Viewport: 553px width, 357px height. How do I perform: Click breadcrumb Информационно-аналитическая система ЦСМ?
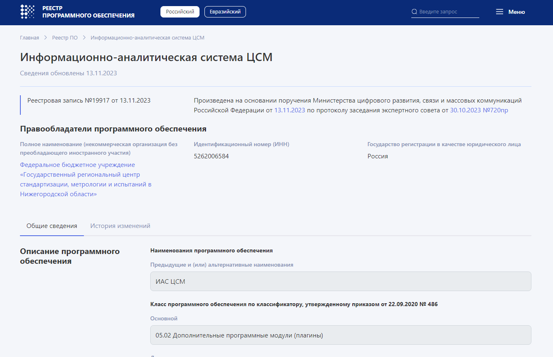(x=147, y=38)
